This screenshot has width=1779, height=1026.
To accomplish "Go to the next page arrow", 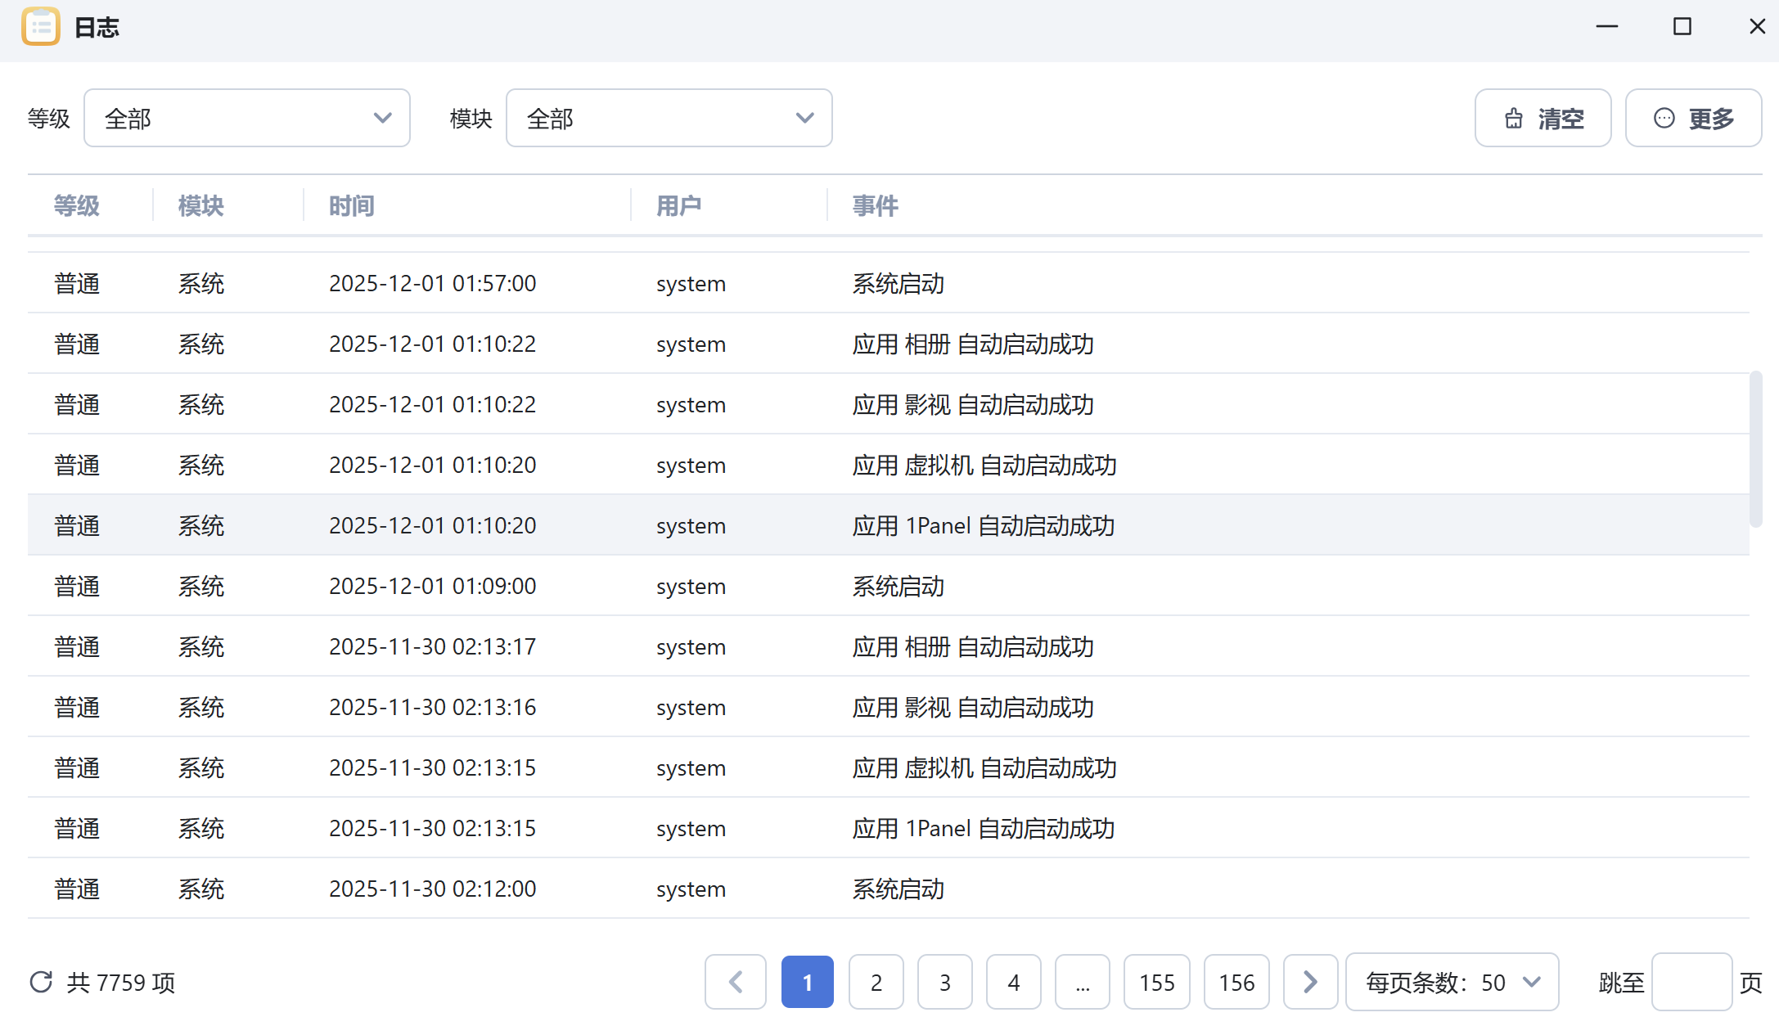I will click(x=1310, y=982).
